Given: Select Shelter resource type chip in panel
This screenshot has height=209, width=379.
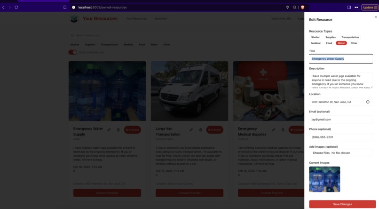Looking at the screenshot, I should click(x=315, y=37).
